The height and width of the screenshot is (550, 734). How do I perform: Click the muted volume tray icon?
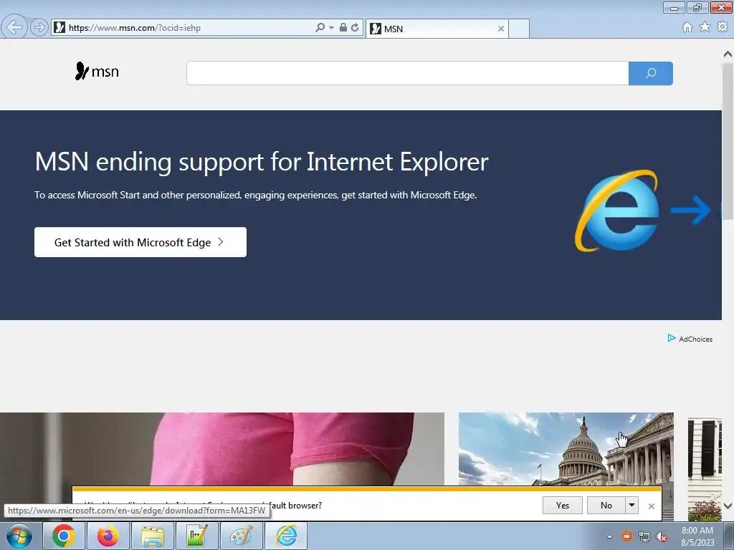click(x=662, y=536)
